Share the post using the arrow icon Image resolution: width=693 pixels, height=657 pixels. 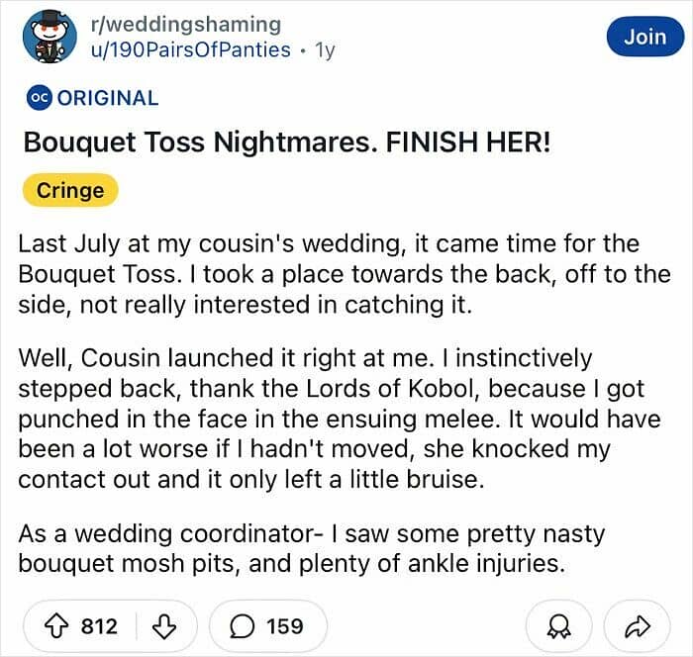637,625
